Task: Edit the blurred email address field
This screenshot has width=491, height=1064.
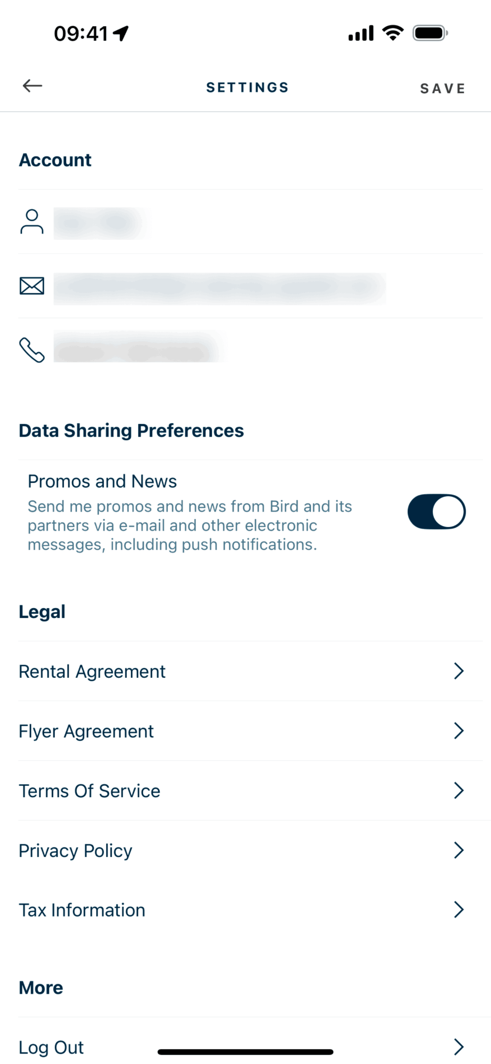Action: [219, 288]
